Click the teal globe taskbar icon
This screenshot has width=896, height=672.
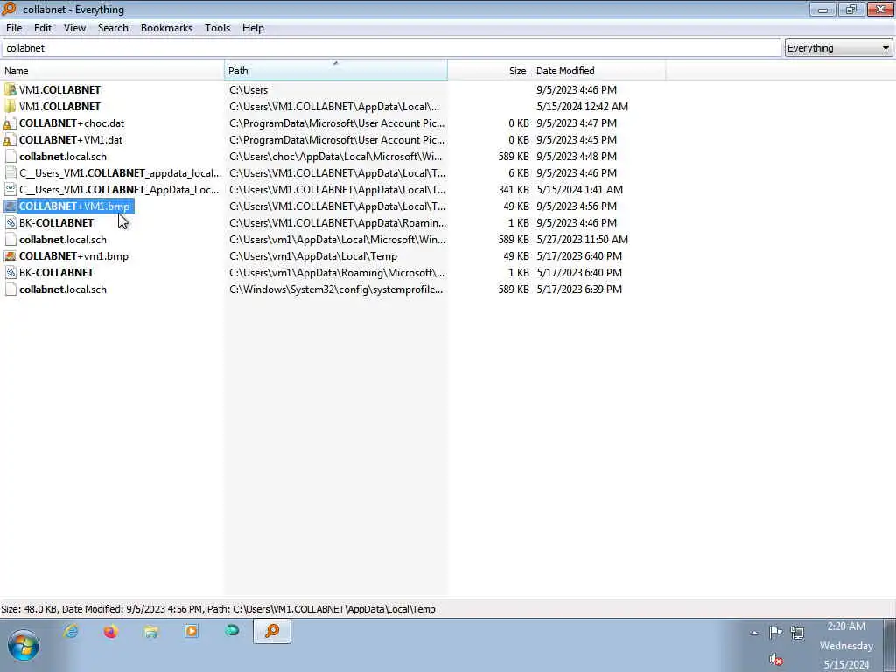pos(231,631)
